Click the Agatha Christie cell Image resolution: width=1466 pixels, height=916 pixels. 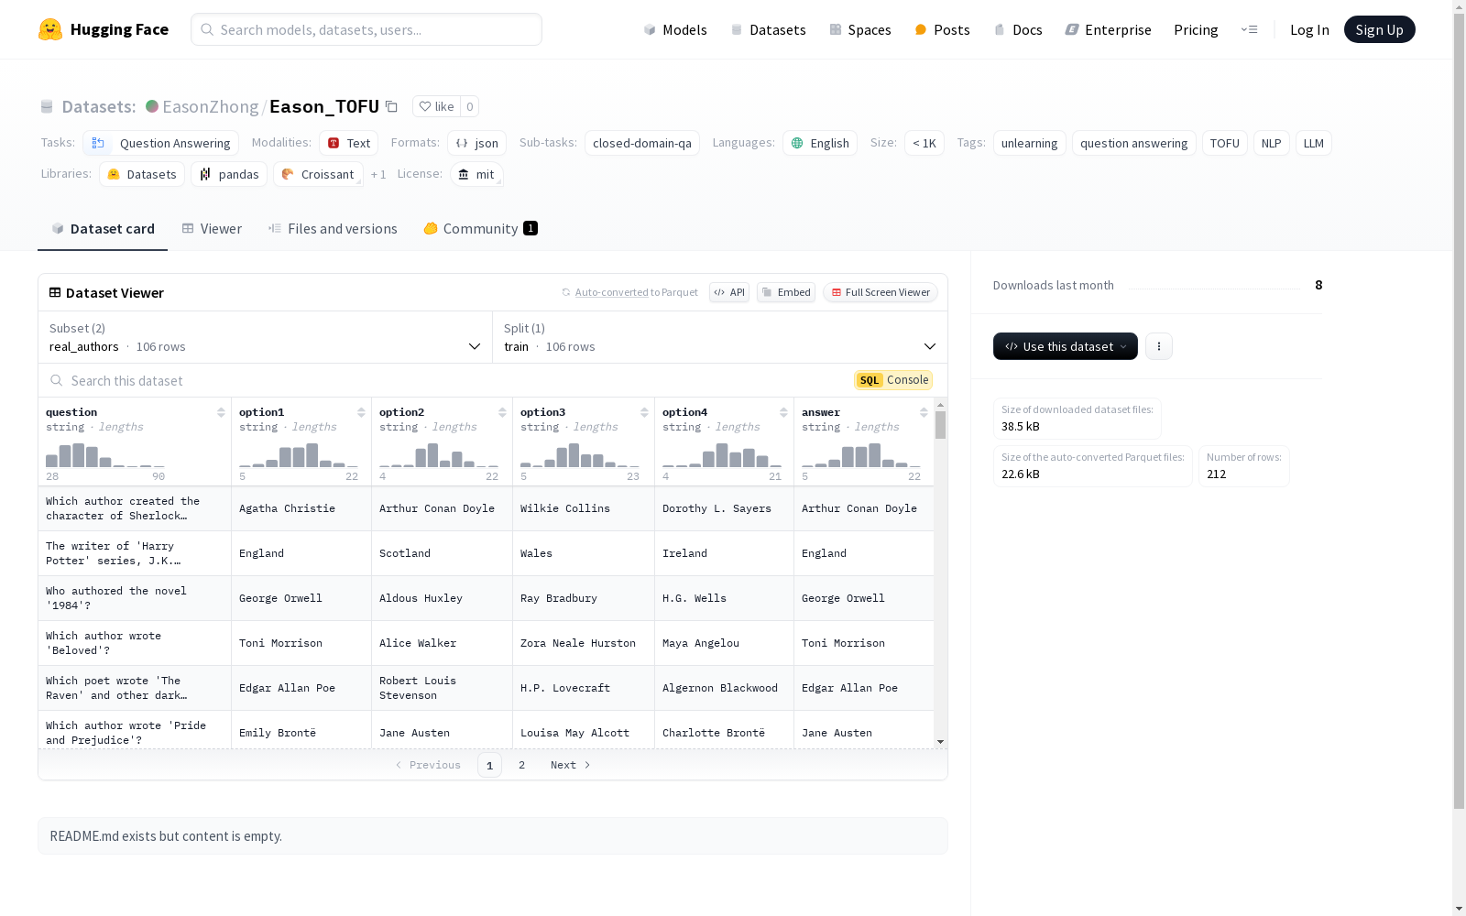point(301,508)
